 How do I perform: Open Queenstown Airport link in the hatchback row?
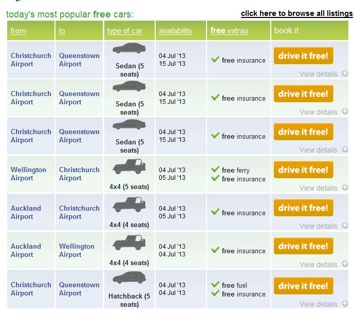(x=79, y=289)
